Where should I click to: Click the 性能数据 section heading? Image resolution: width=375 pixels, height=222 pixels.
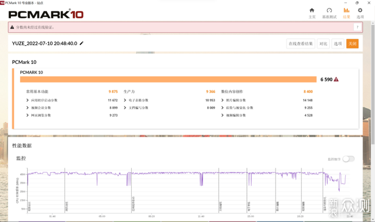[x=22, y=146]
